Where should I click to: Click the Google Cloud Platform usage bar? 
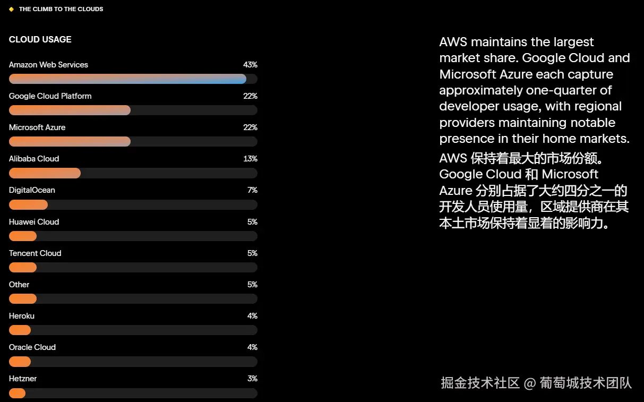133,110
